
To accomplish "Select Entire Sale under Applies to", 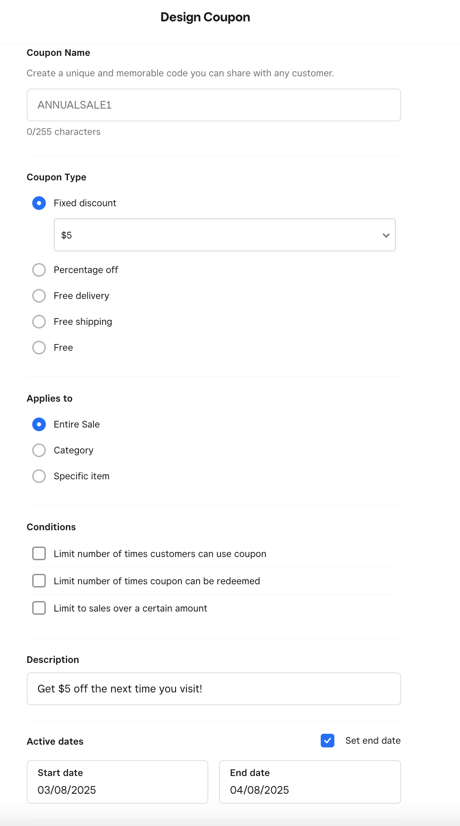I will pos(39,424).
